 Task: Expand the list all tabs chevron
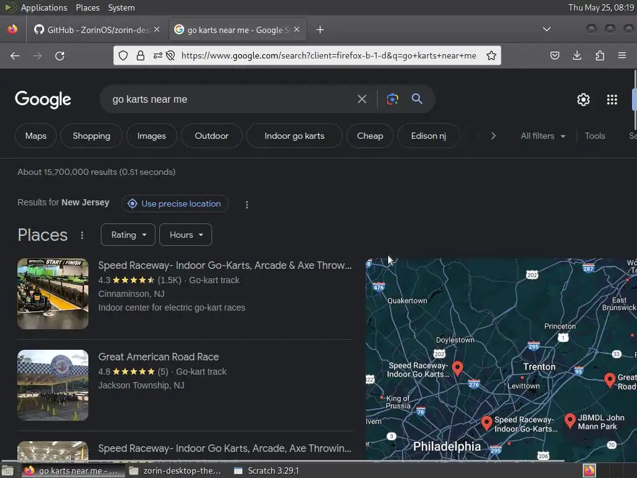(547, 29)
